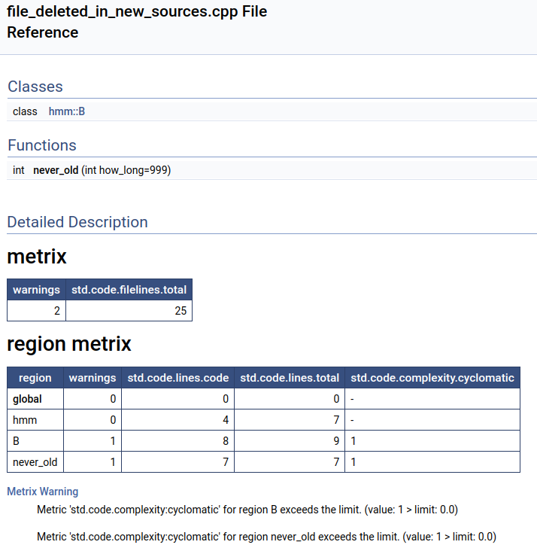Viewport: 537px width, 551px height.
Task: Click the std.code.filelines.total column header
Action: tap(129, 290)
